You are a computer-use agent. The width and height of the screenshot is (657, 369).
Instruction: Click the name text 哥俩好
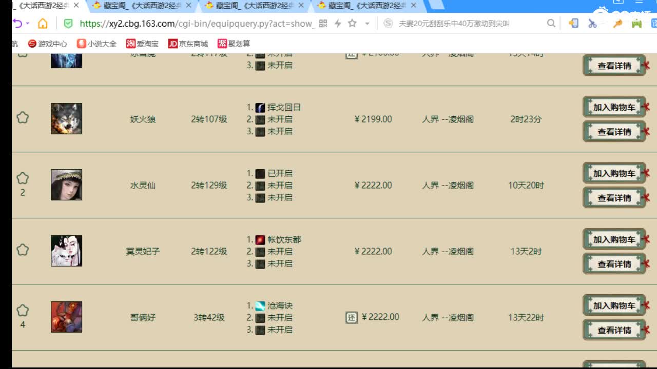tap(143, 318)
